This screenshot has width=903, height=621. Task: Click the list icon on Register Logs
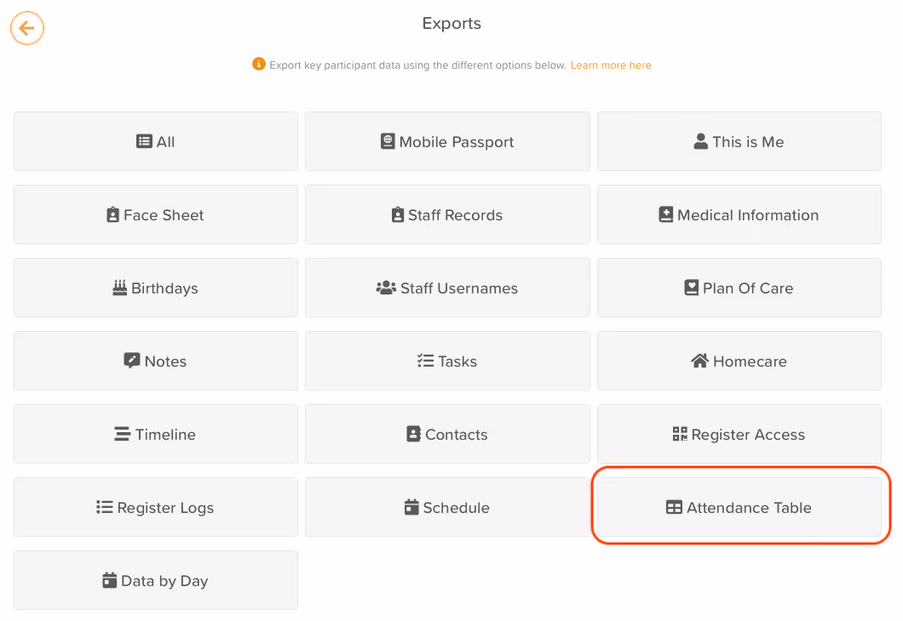[104, 507]
